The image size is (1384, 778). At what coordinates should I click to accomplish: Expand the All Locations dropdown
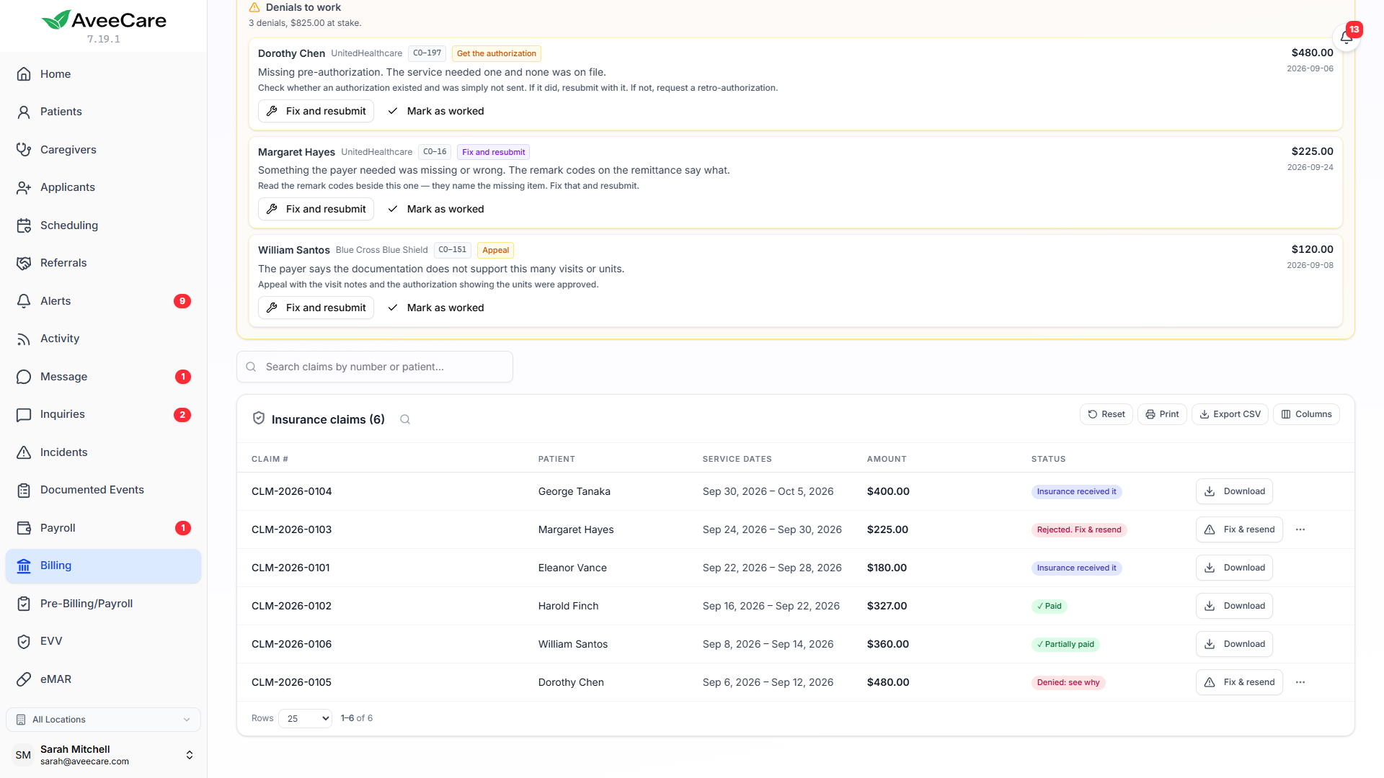tap(103, 720)
